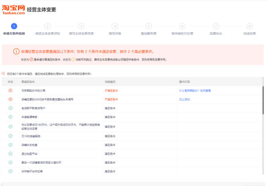Click red failed status icon for 无账期延长中的订单
The height and width of the screenshot is (186, 268).
(10, 91)
